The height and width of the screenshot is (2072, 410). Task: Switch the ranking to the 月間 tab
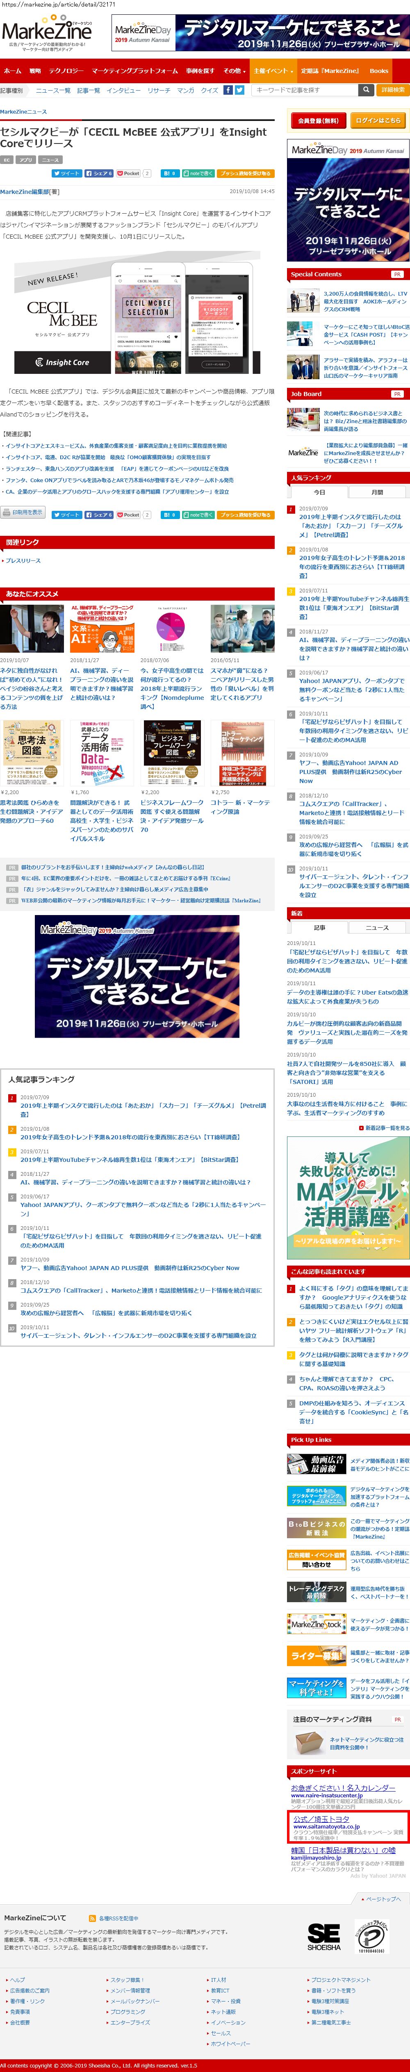(377, 492)
